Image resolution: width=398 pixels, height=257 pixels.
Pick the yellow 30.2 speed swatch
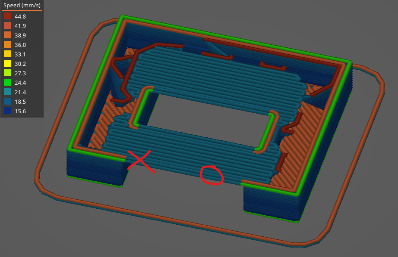pyautogui.click(x=7, y=64)
